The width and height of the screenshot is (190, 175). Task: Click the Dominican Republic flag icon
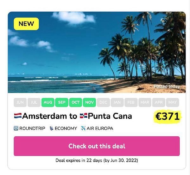(x=84, y=116)
